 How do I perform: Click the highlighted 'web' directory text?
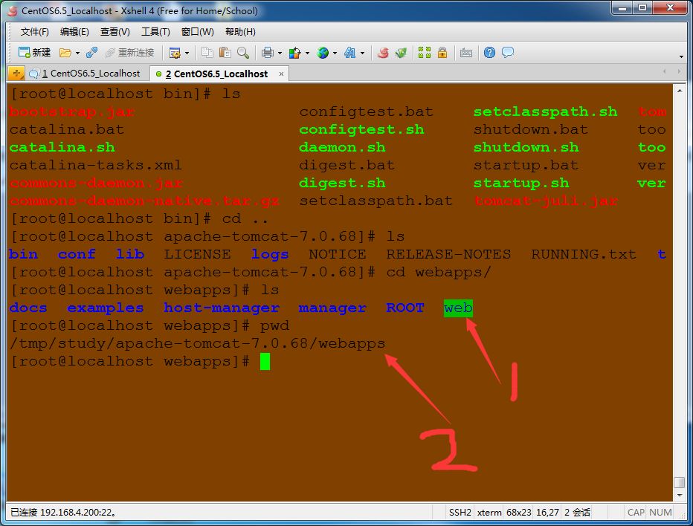coord(458,308)
